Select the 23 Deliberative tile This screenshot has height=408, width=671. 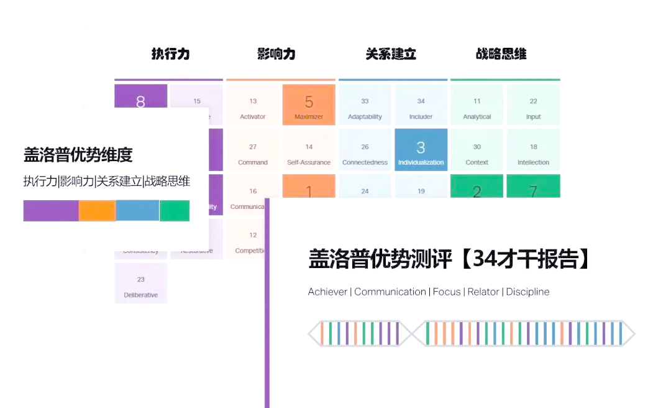141,283
